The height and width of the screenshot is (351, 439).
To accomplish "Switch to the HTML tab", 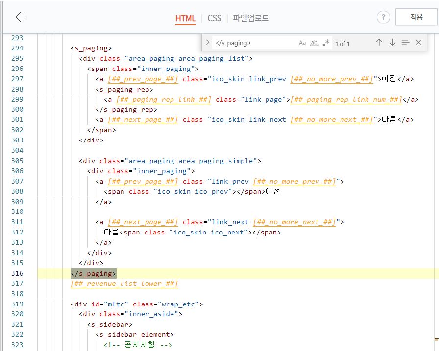I will coord(185,18).
